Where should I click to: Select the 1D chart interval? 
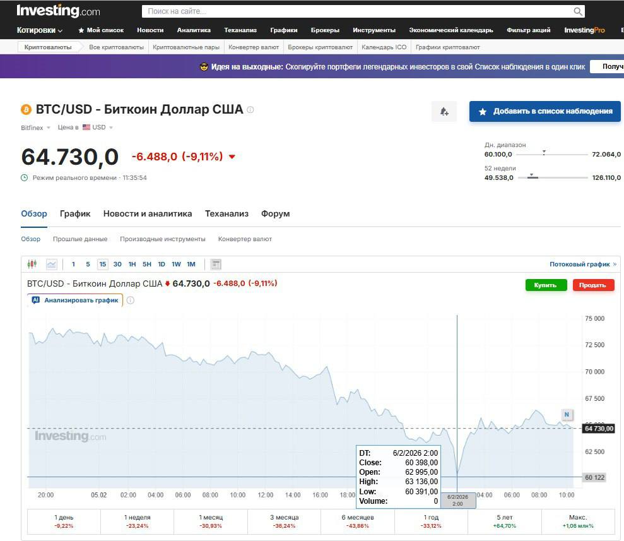coord(162,265)
